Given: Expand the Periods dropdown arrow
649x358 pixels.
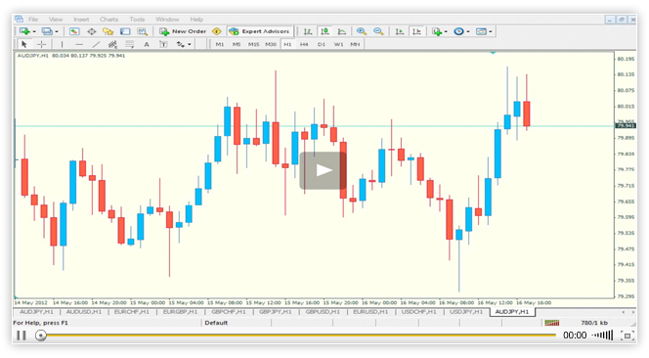Looking at the screenshot, I should point(468,31).
